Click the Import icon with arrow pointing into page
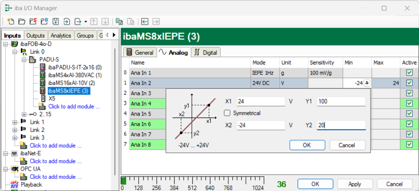Viewport: 419px width, 191px height. click(x=67, y=21)
